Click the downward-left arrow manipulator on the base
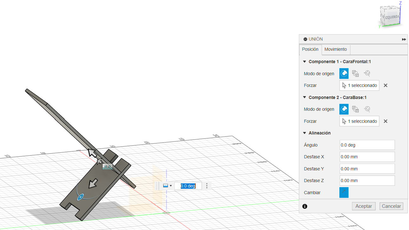Screen dimensions: 409x230 pos(93,183)
